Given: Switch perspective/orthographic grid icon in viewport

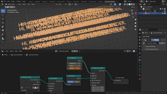Looking at the screenshot, I should tap(135, 30).
